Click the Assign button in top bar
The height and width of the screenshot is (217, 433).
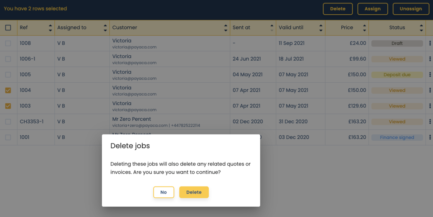click(372, 9)
